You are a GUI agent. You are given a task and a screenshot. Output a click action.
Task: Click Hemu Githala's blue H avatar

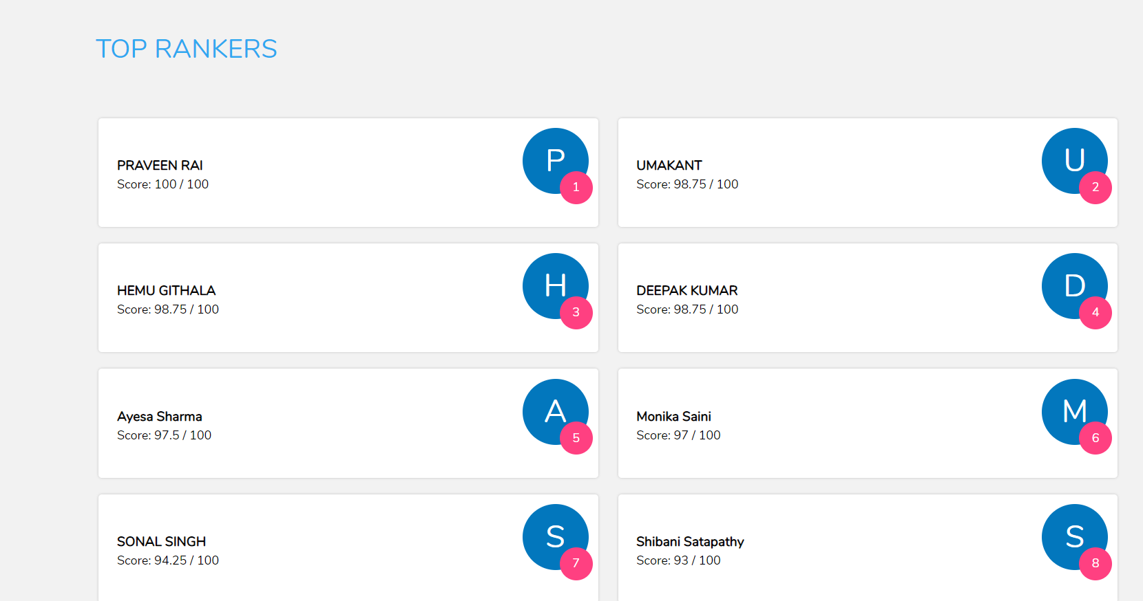click(x=551, y=282)
